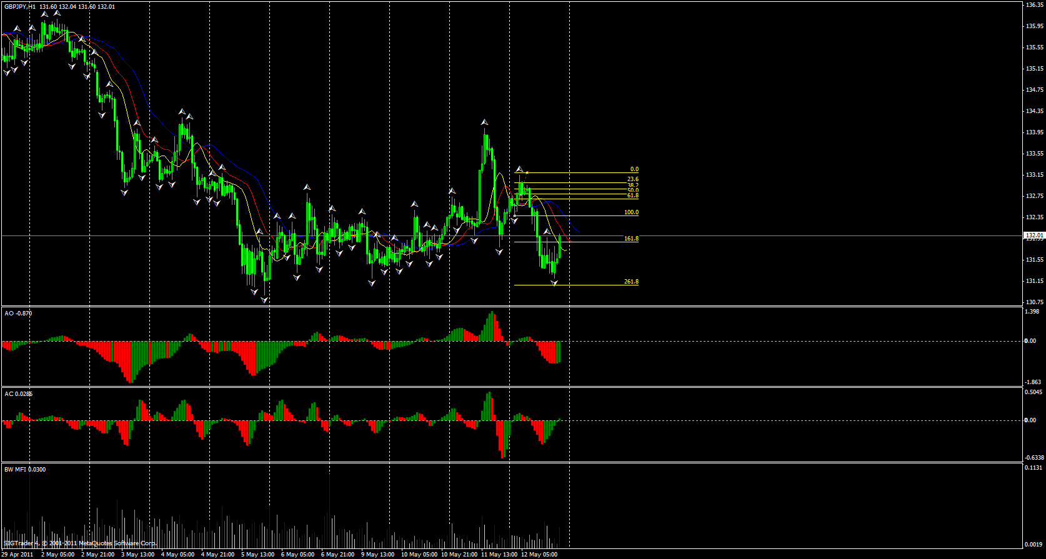Click the 11 May 13:00 time label
Viewport: 1046px width, 559px height.
(x=499, y=554)
